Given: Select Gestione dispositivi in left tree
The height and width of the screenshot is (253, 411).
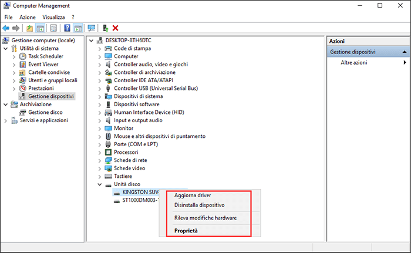Looking at the screenshot, I should (x=51, y=96).
